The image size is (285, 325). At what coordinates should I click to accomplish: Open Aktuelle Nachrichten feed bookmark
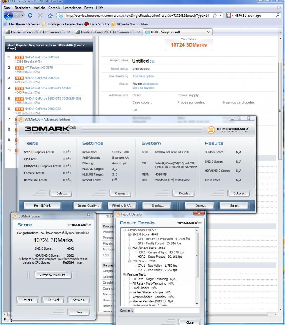coord(130,24)
